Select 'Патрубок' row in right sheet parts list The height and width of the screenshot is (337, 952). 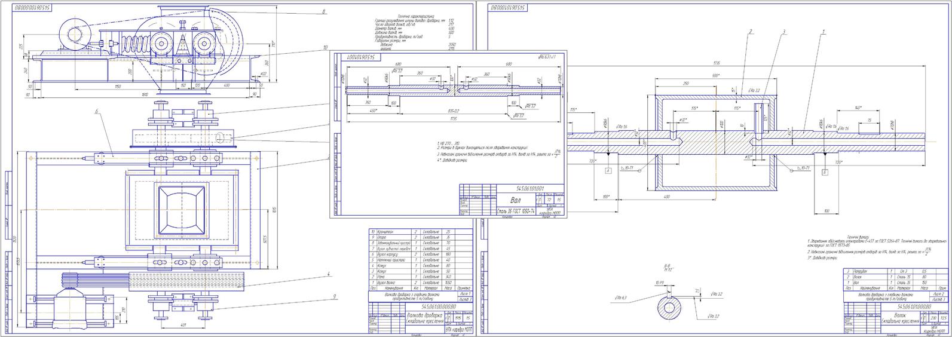896,271
